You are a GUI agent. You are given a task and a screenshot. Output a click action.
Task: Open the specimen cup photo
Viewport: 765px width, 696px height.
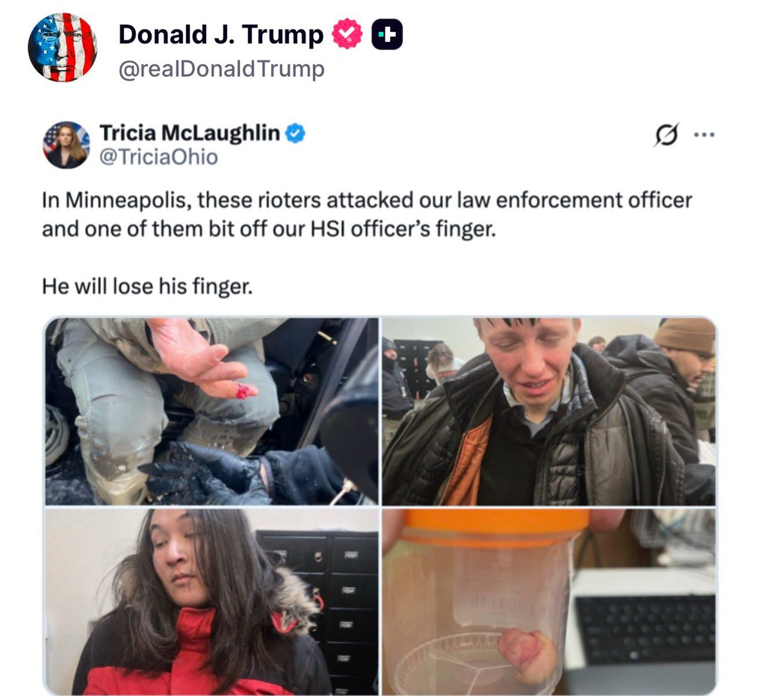tap(549, 601)
